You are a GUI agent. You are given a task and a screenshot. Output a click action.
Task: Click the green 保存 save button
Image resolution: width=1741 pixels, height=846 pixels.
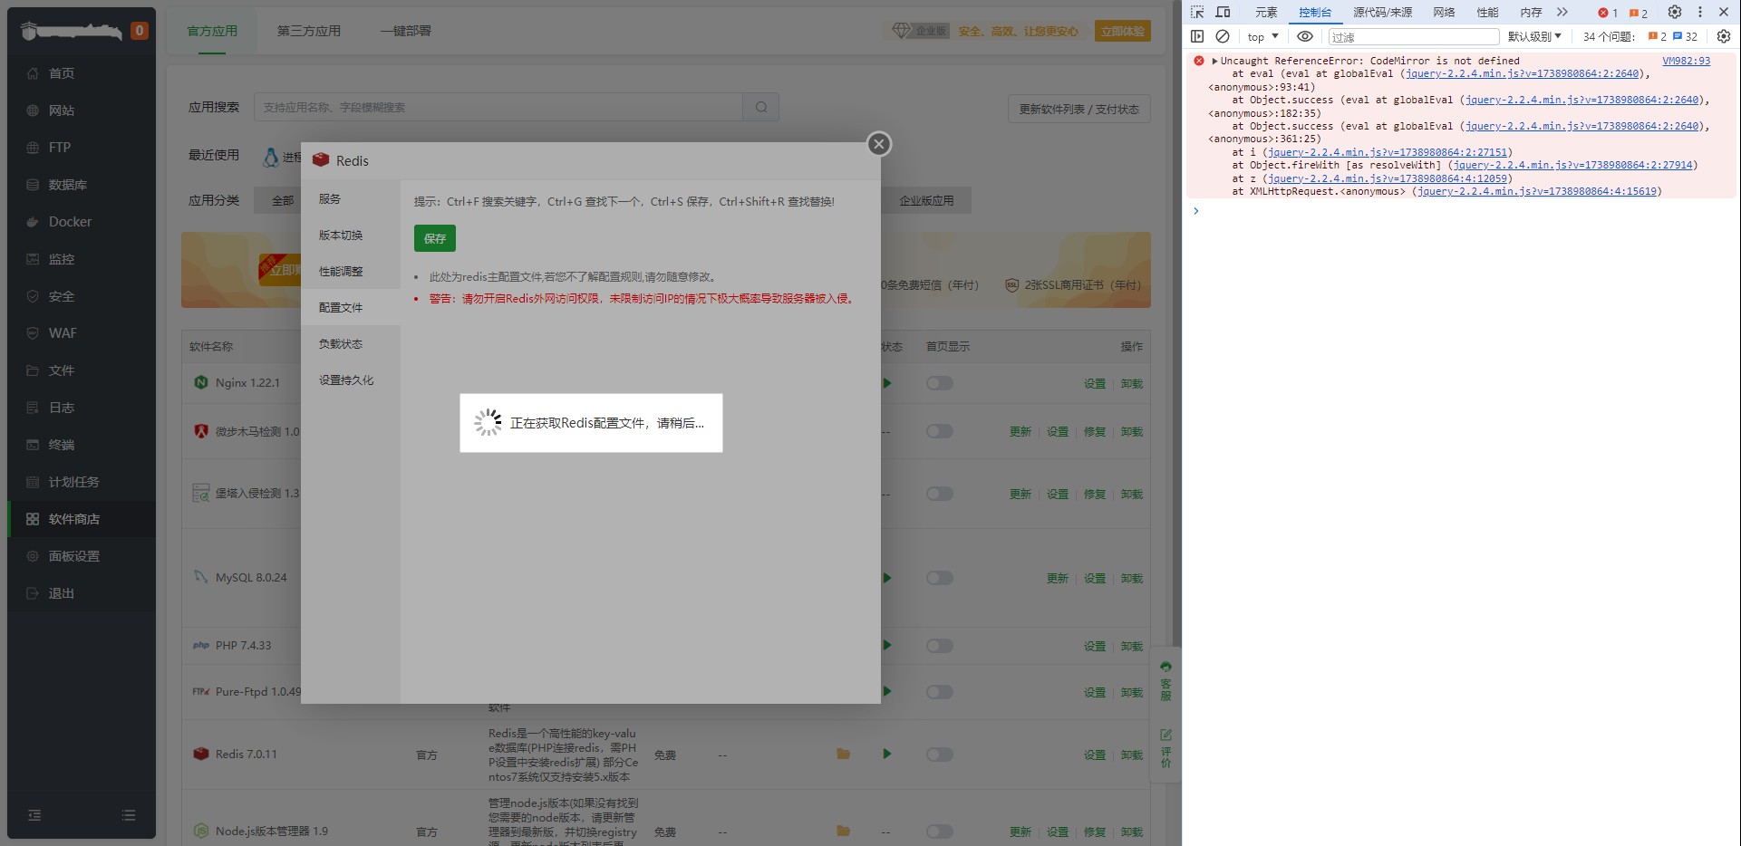coord(435,238)
